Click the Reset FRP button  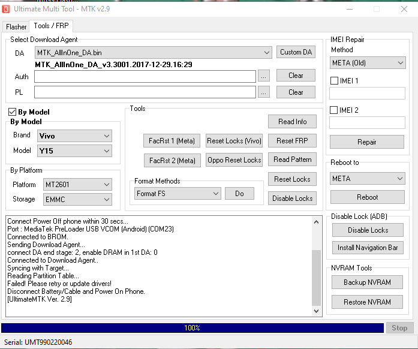click(x=292, y=140)
